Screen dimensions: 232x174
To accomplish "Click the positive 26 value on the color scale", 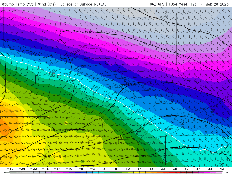I will [175, 169].
